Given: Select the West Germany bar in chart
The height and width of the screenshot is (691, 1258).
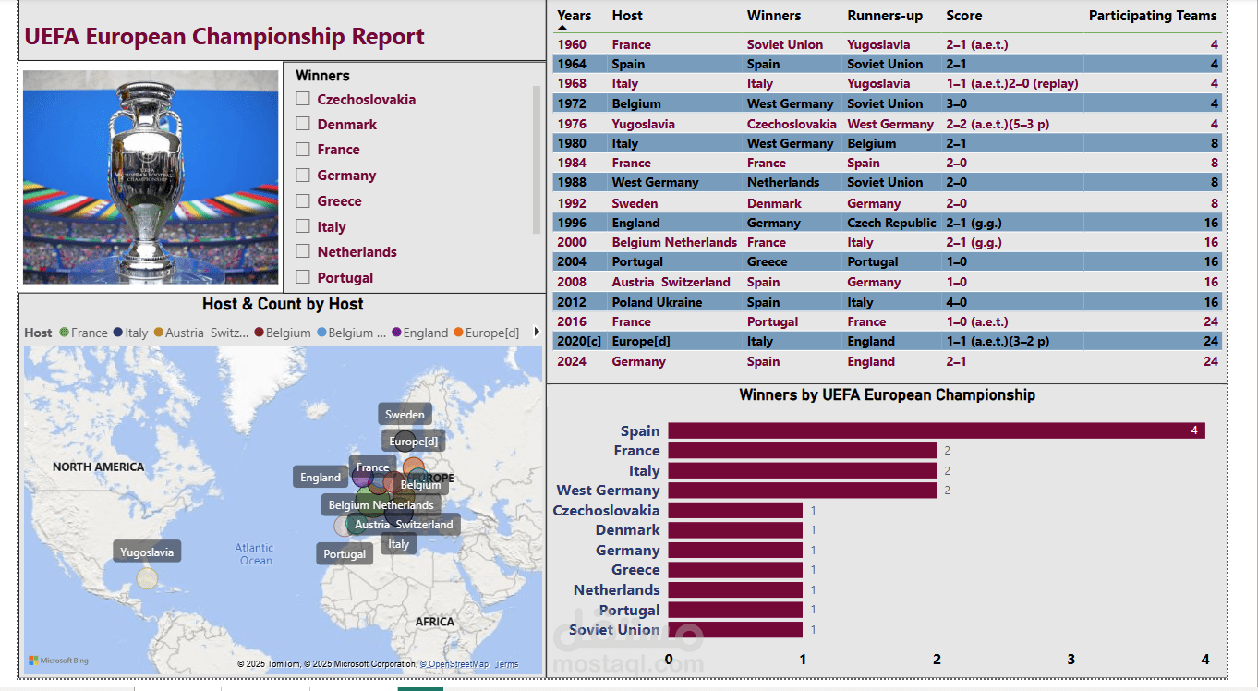Looking at the screenshot, I should tap(803, 491).
